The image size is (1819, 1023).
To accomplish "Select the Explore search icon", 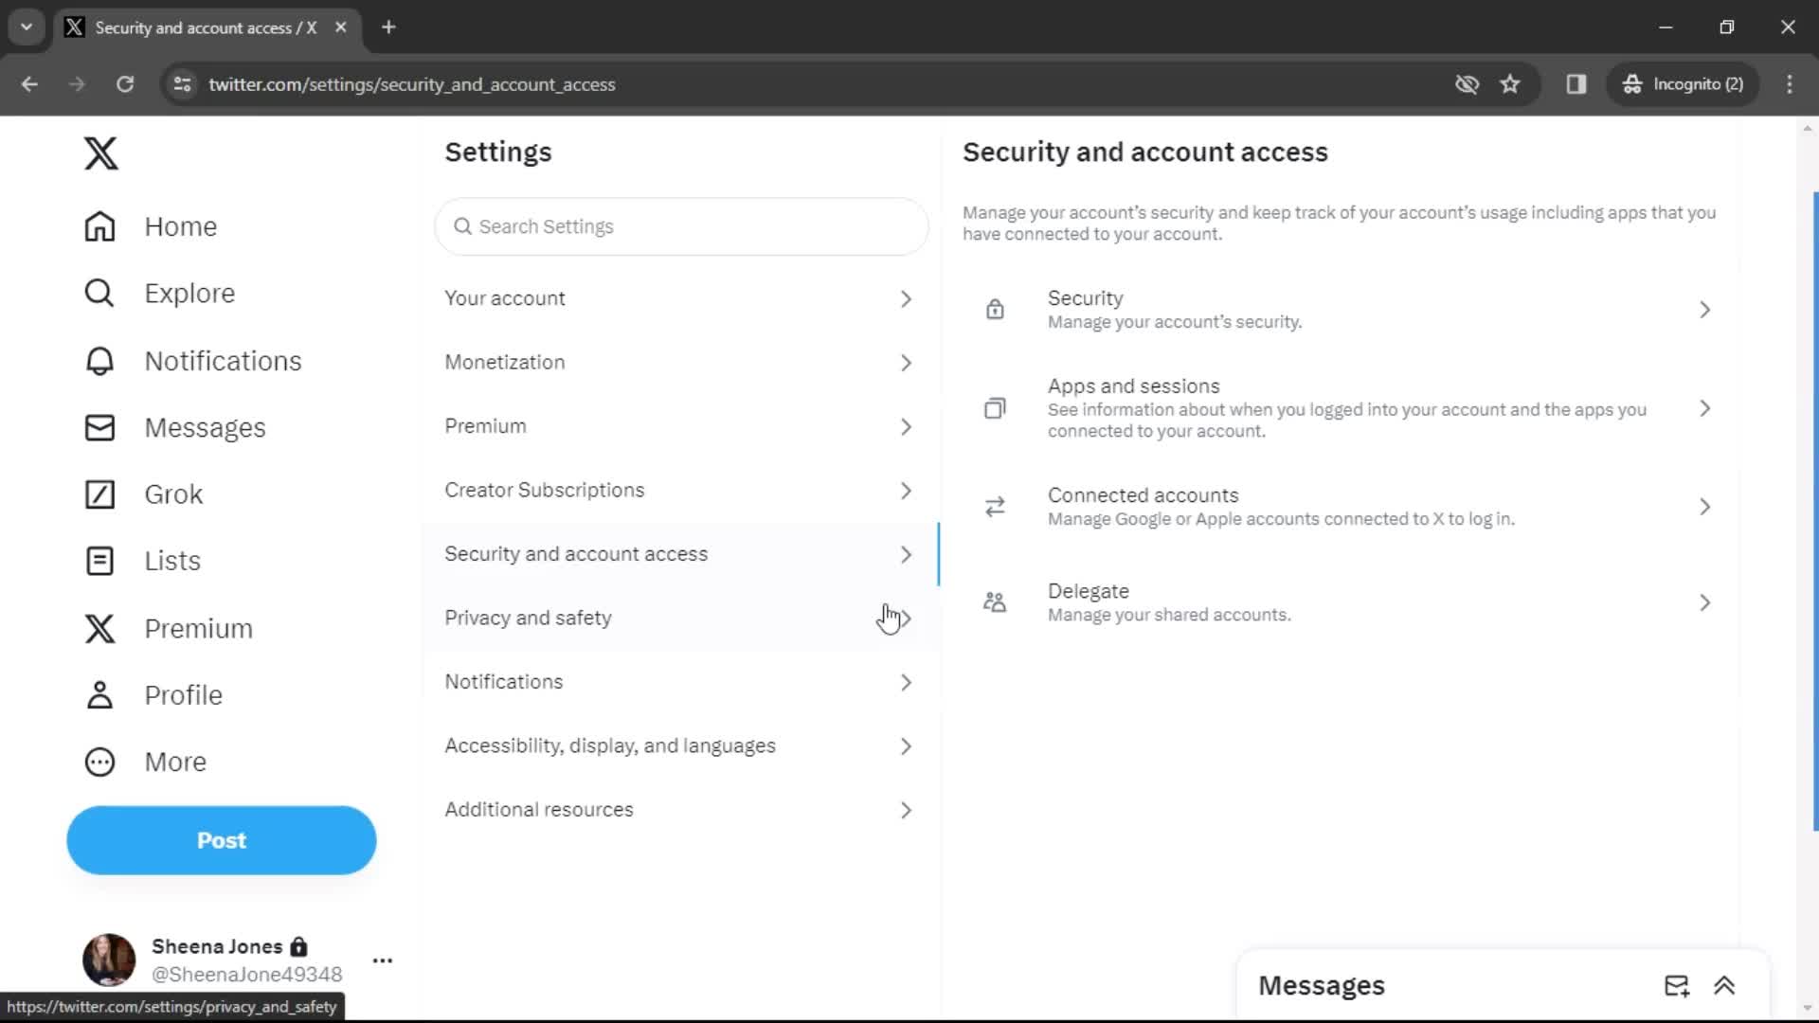I will 99,293.
